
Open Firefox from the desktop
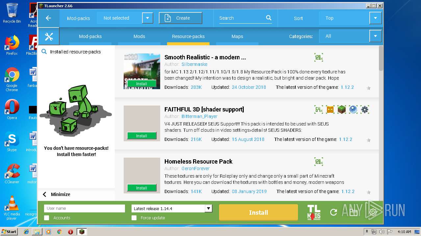pyautogui.click(x=12, y=45)
